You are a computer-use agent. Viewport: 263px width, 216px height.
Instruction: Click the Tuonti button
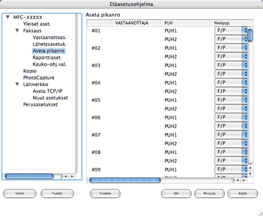57,193
